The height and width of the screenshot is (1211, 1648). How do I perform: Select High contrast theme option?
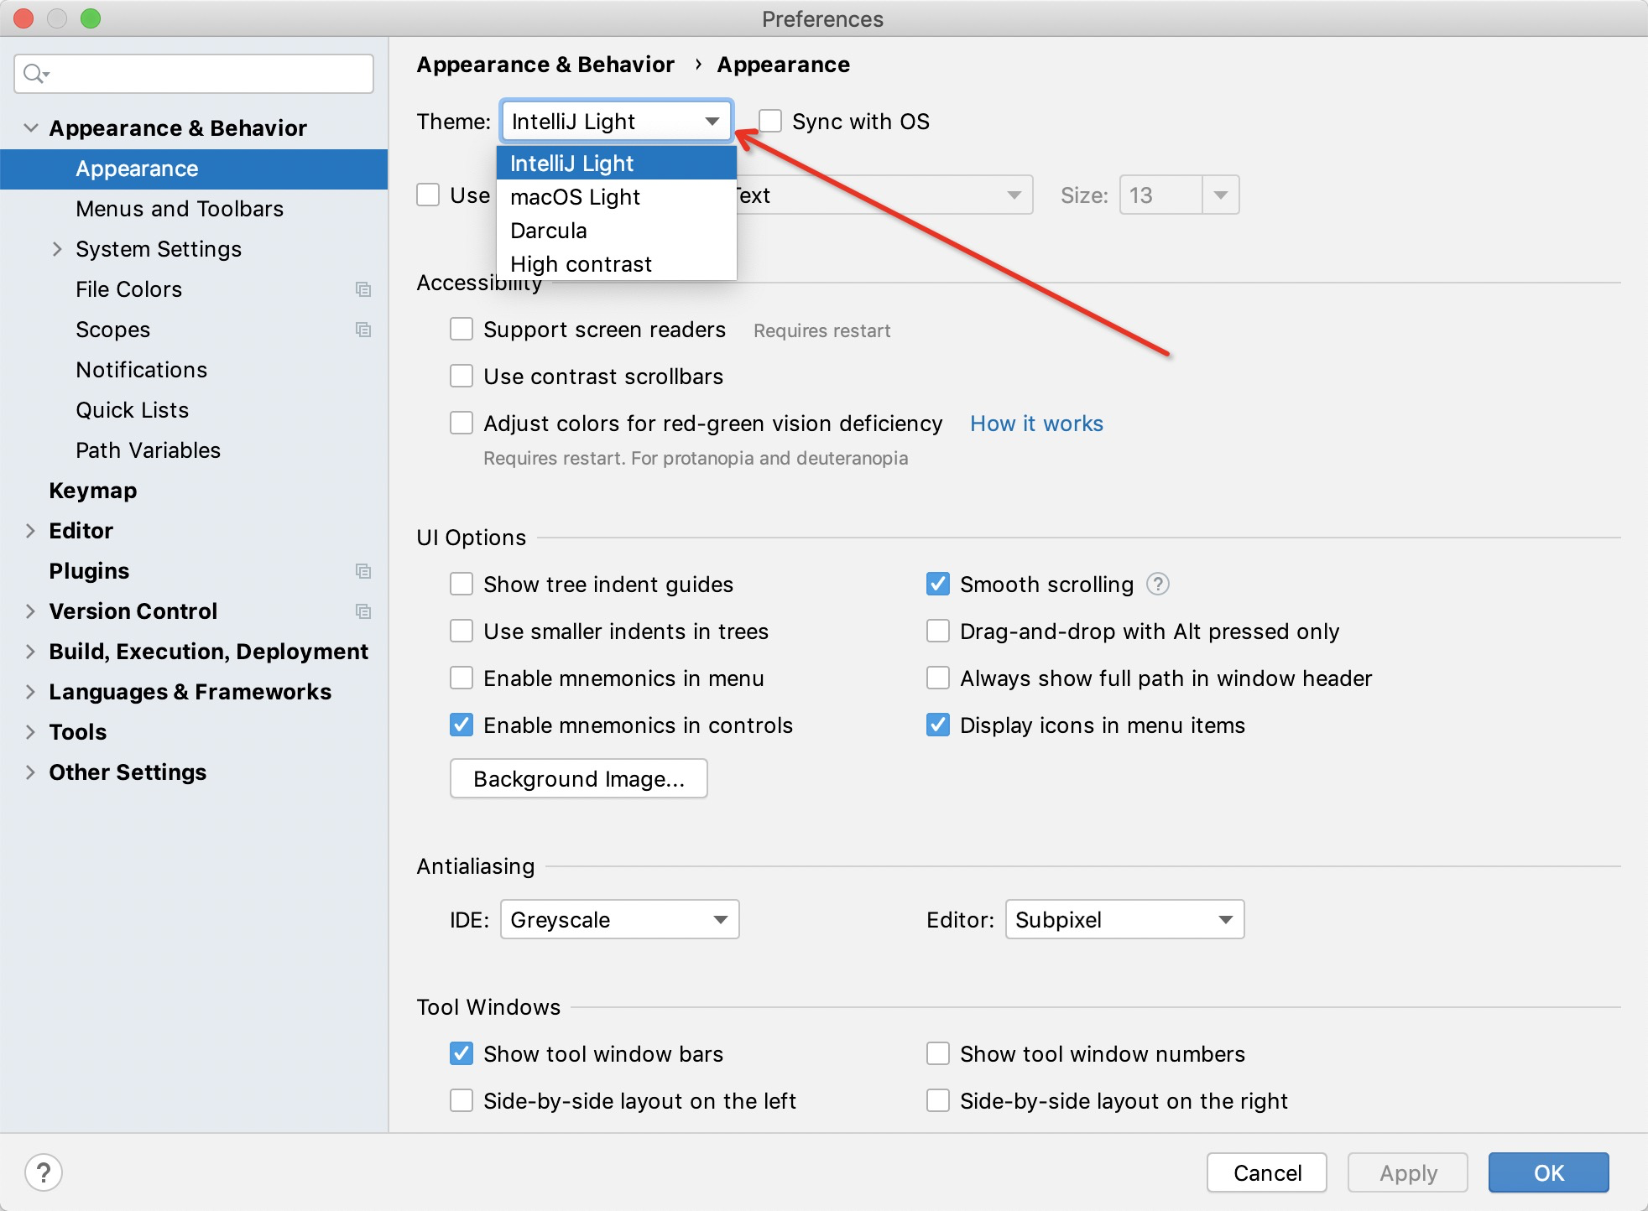point(581,264)
